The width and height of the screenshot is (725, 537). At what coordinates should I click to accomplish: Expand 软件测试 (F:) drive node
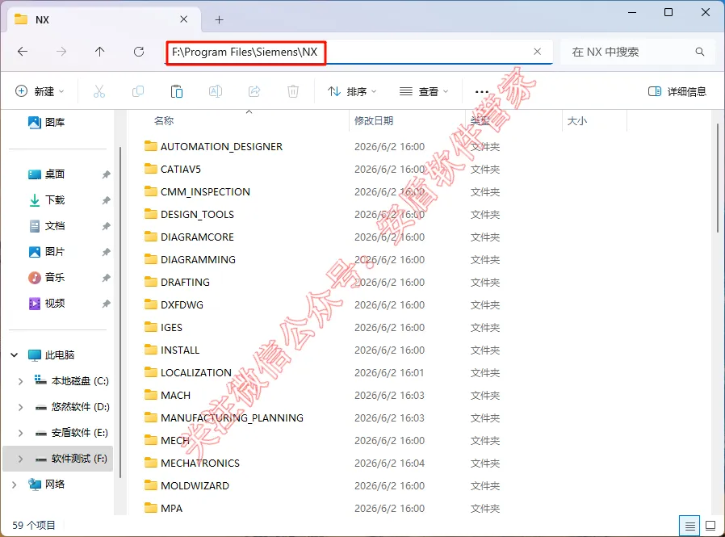tap(20, 459)
